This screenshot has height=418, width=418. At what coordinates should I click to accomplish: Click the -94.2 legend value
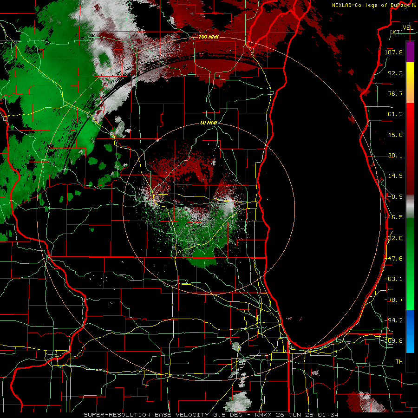click(393, 320)
